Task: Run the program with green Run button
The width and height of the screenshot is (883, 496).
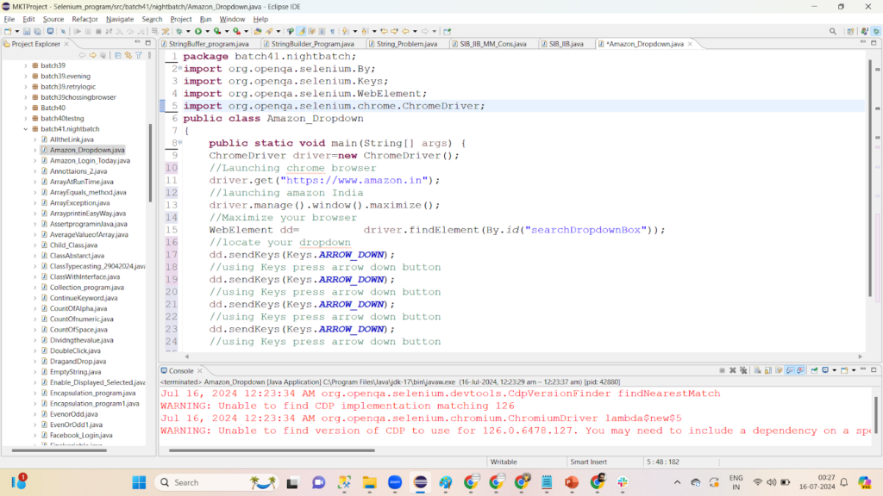Action: pos(198,32)
